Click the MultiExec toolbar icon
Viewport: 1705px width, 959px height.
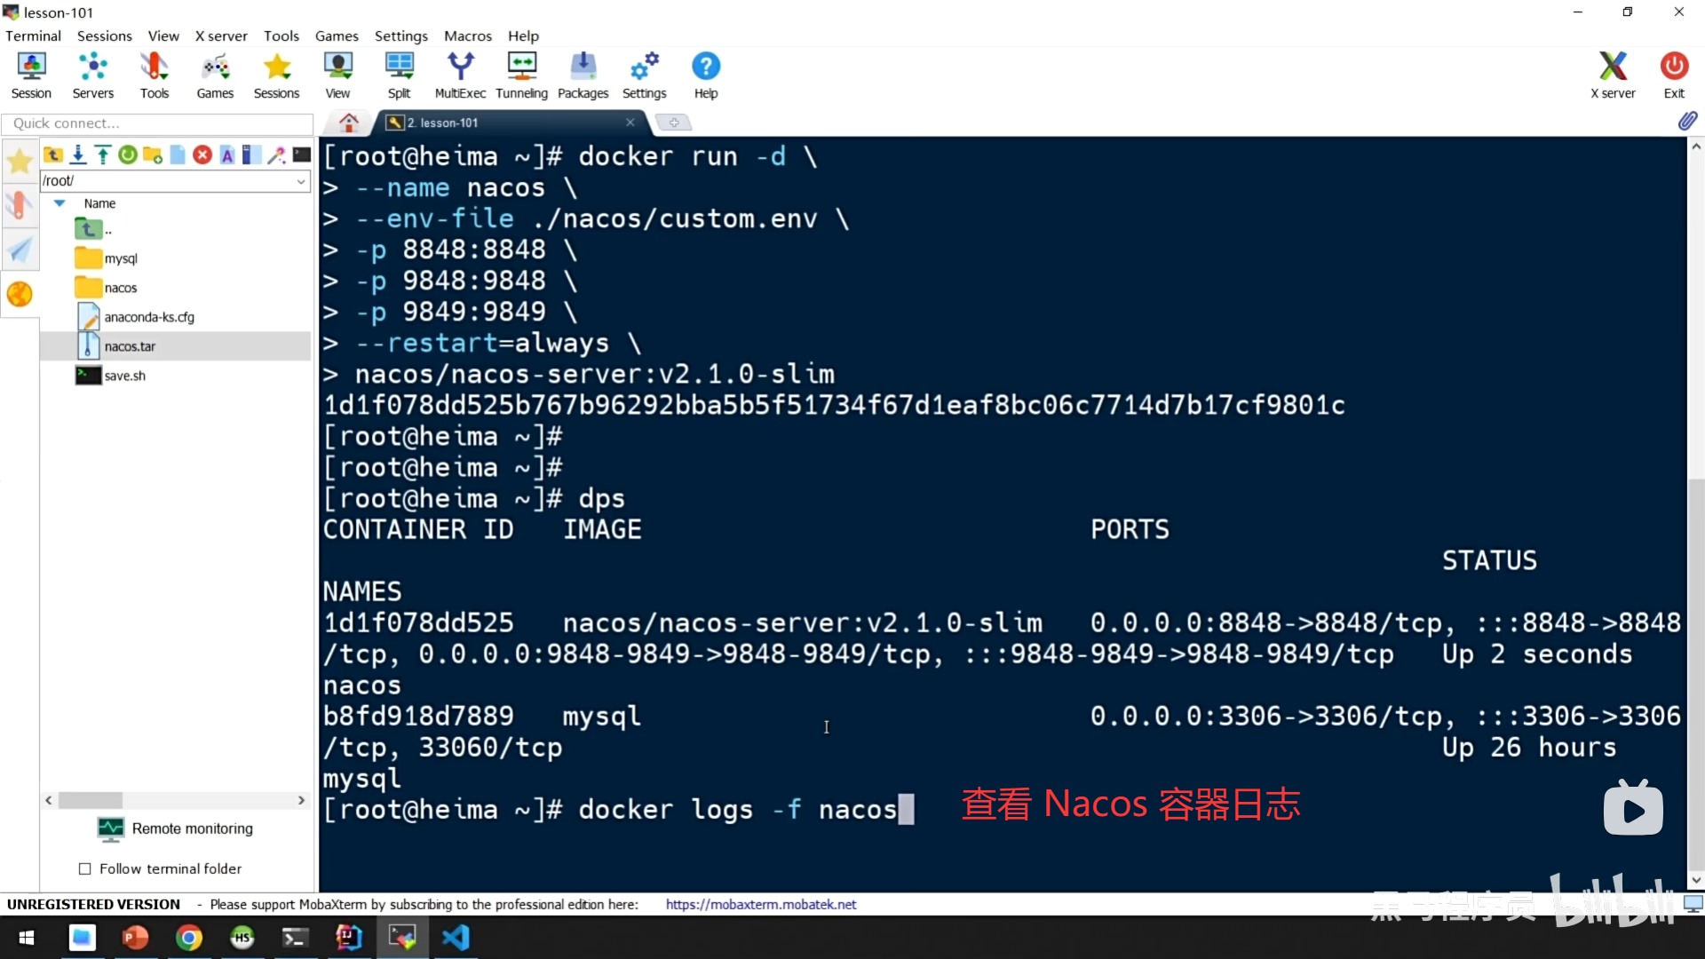pos(459,75)
